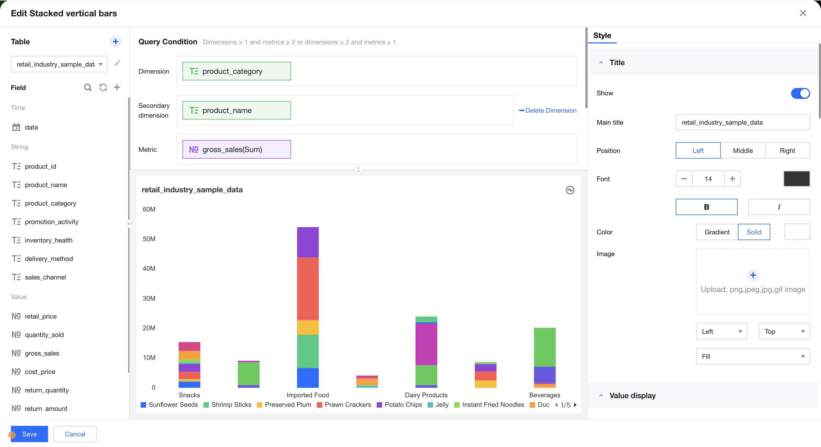The image size is (821, 447).
Task: Click the chart analysis icon beside chart title
Action: 570,190
